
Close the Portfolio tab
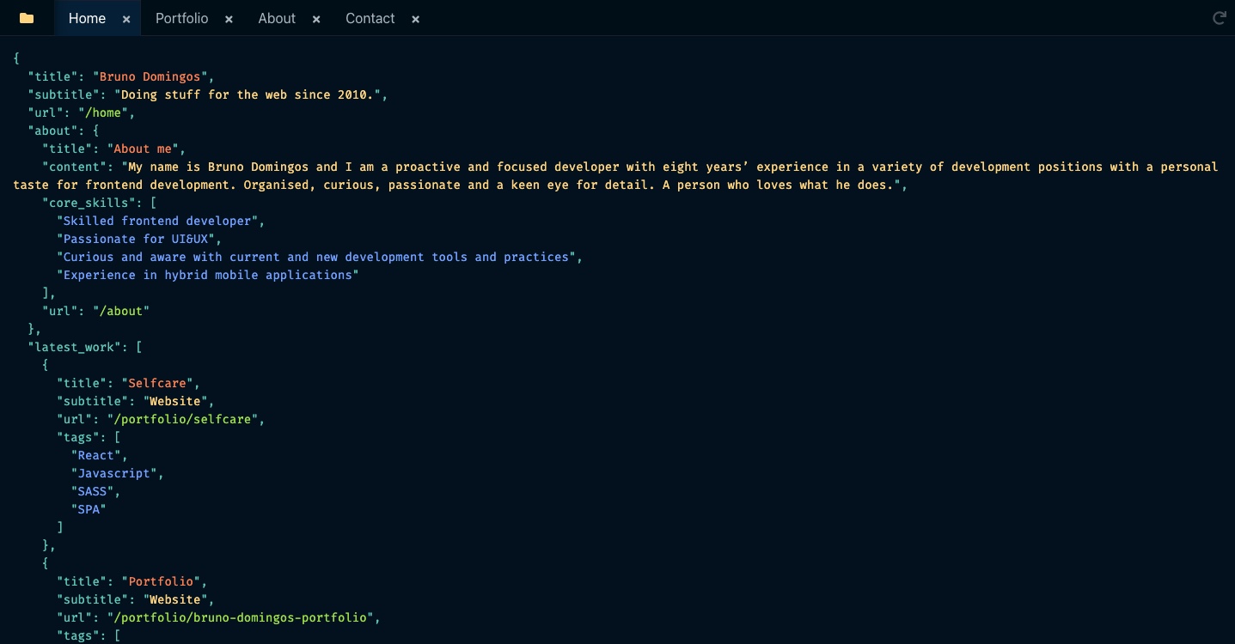point(229,18)
